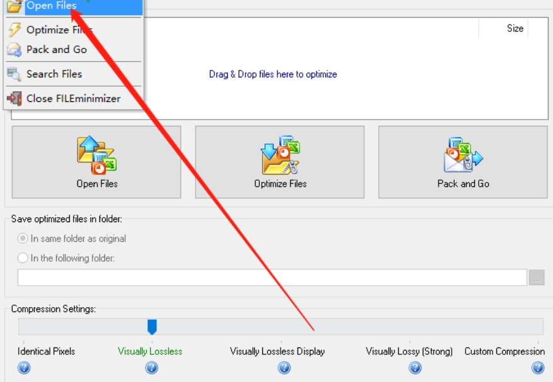Click the open folder icon beside Open Files menu
The image size is (553, 382).
pos(14,6)
